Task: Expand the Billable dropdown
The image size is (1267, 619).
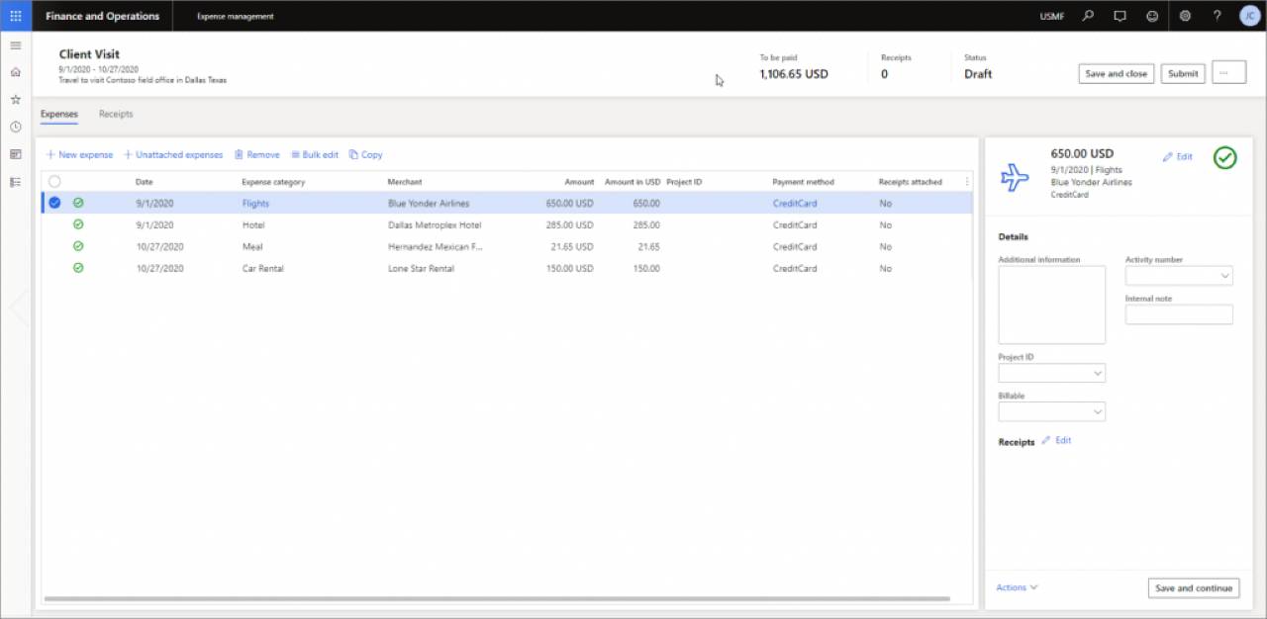Action: [1098, 411]
